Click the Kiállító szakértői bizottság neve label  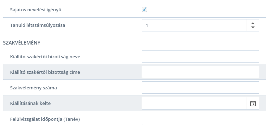[x=45, y=57]
